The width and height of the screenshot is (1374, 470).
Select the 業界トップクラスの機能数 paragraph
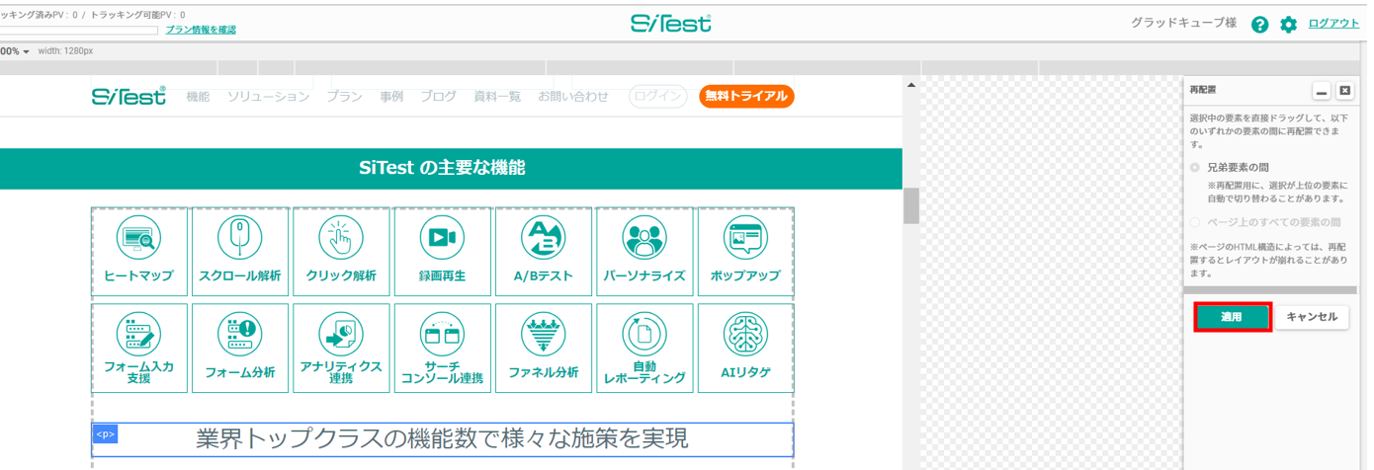click(442, 439)
